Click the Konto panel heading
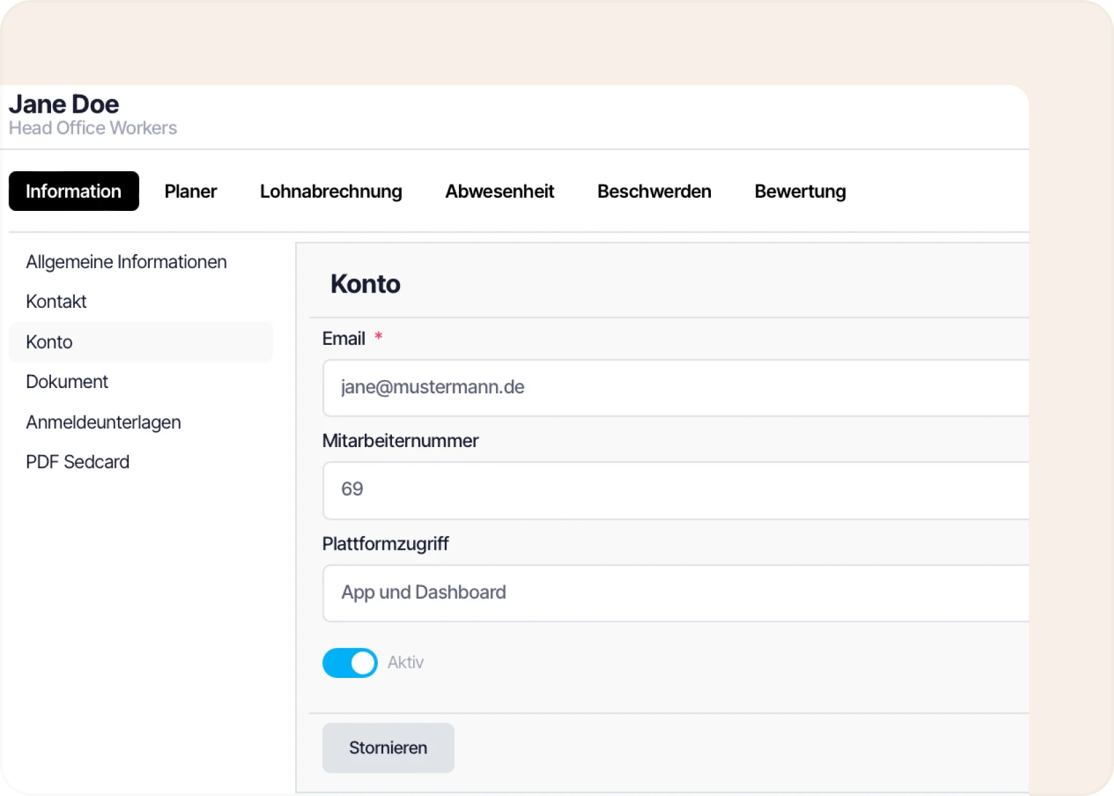 (365, 284)
